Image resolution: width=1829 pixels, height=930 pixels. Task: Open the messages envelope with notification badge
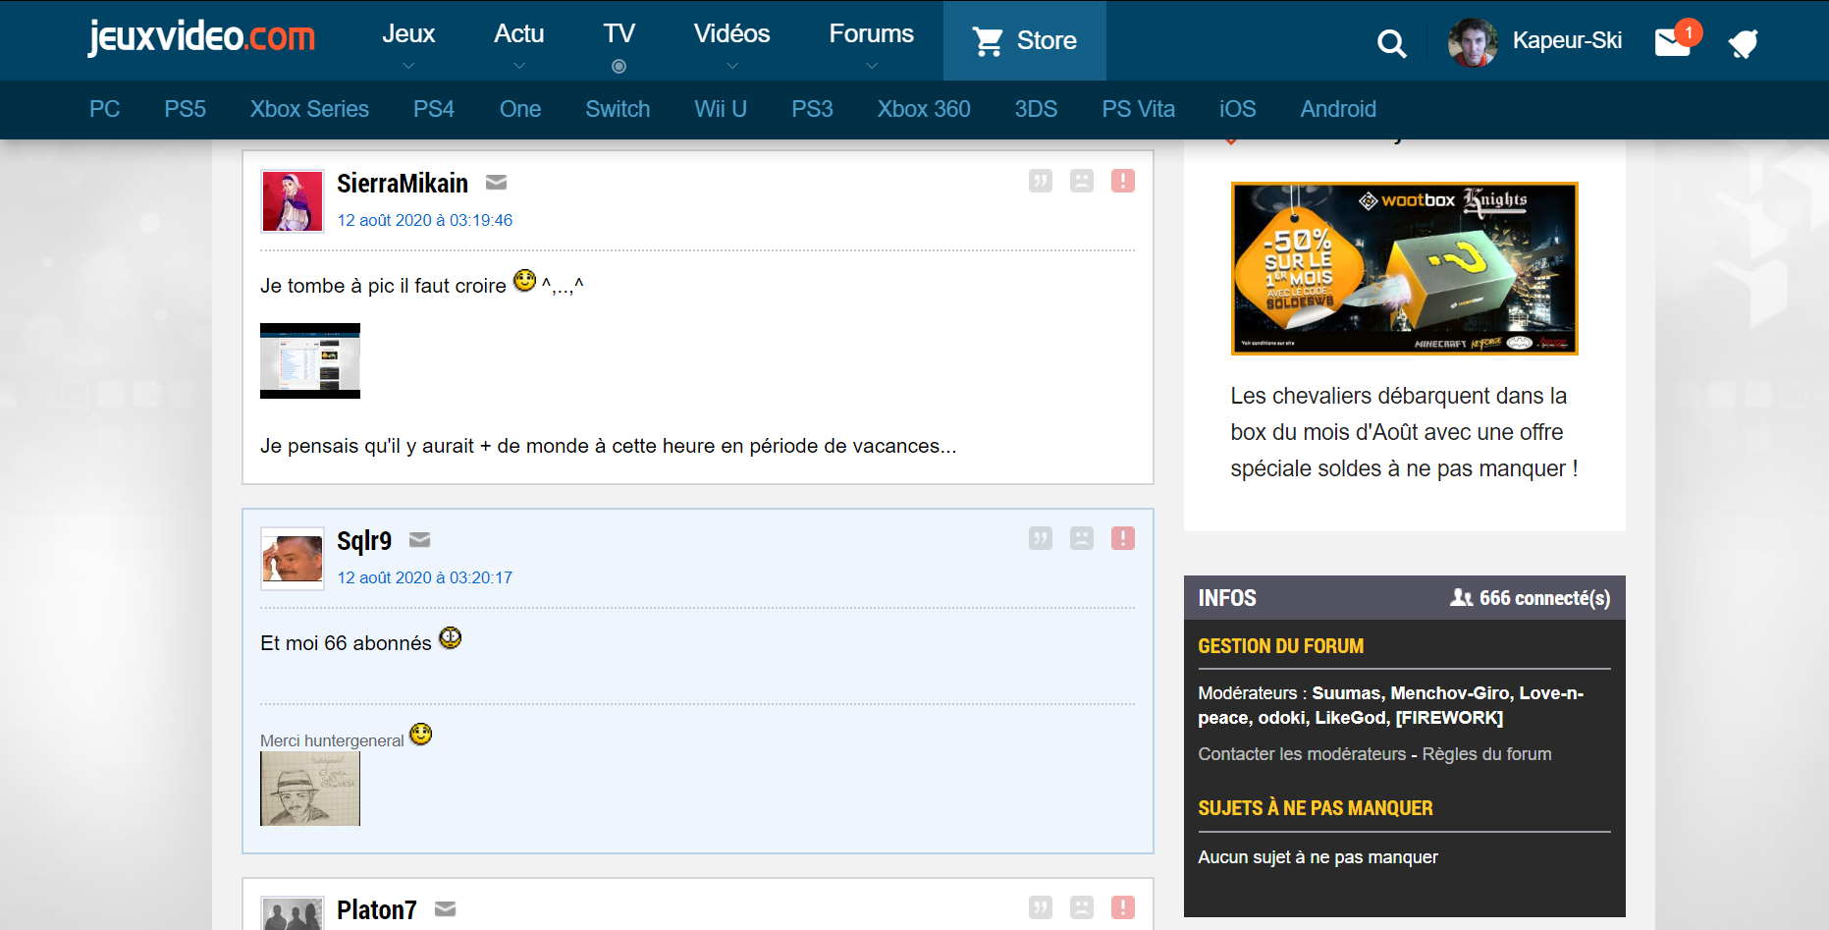1672,42
